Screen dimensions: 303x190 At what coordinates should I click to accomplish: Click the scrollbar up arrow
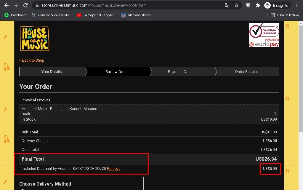coord(301,23)
